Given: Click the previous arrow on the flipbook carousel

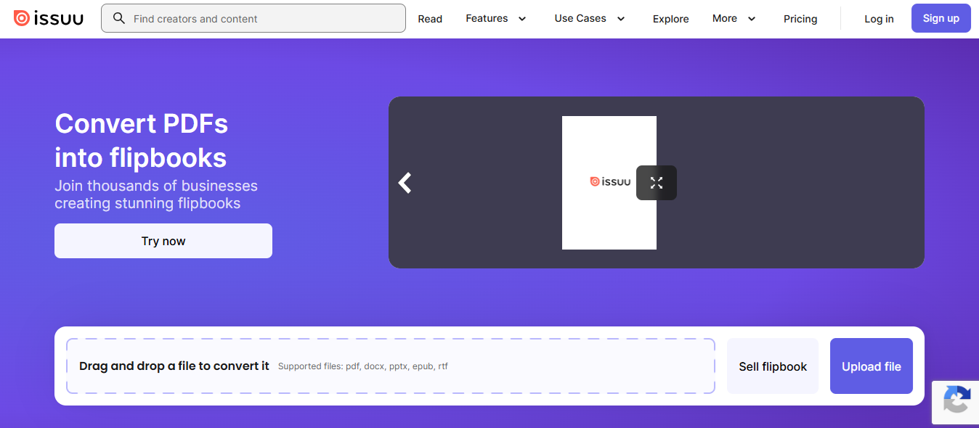Looking at the screenshot, I should 405,183.
